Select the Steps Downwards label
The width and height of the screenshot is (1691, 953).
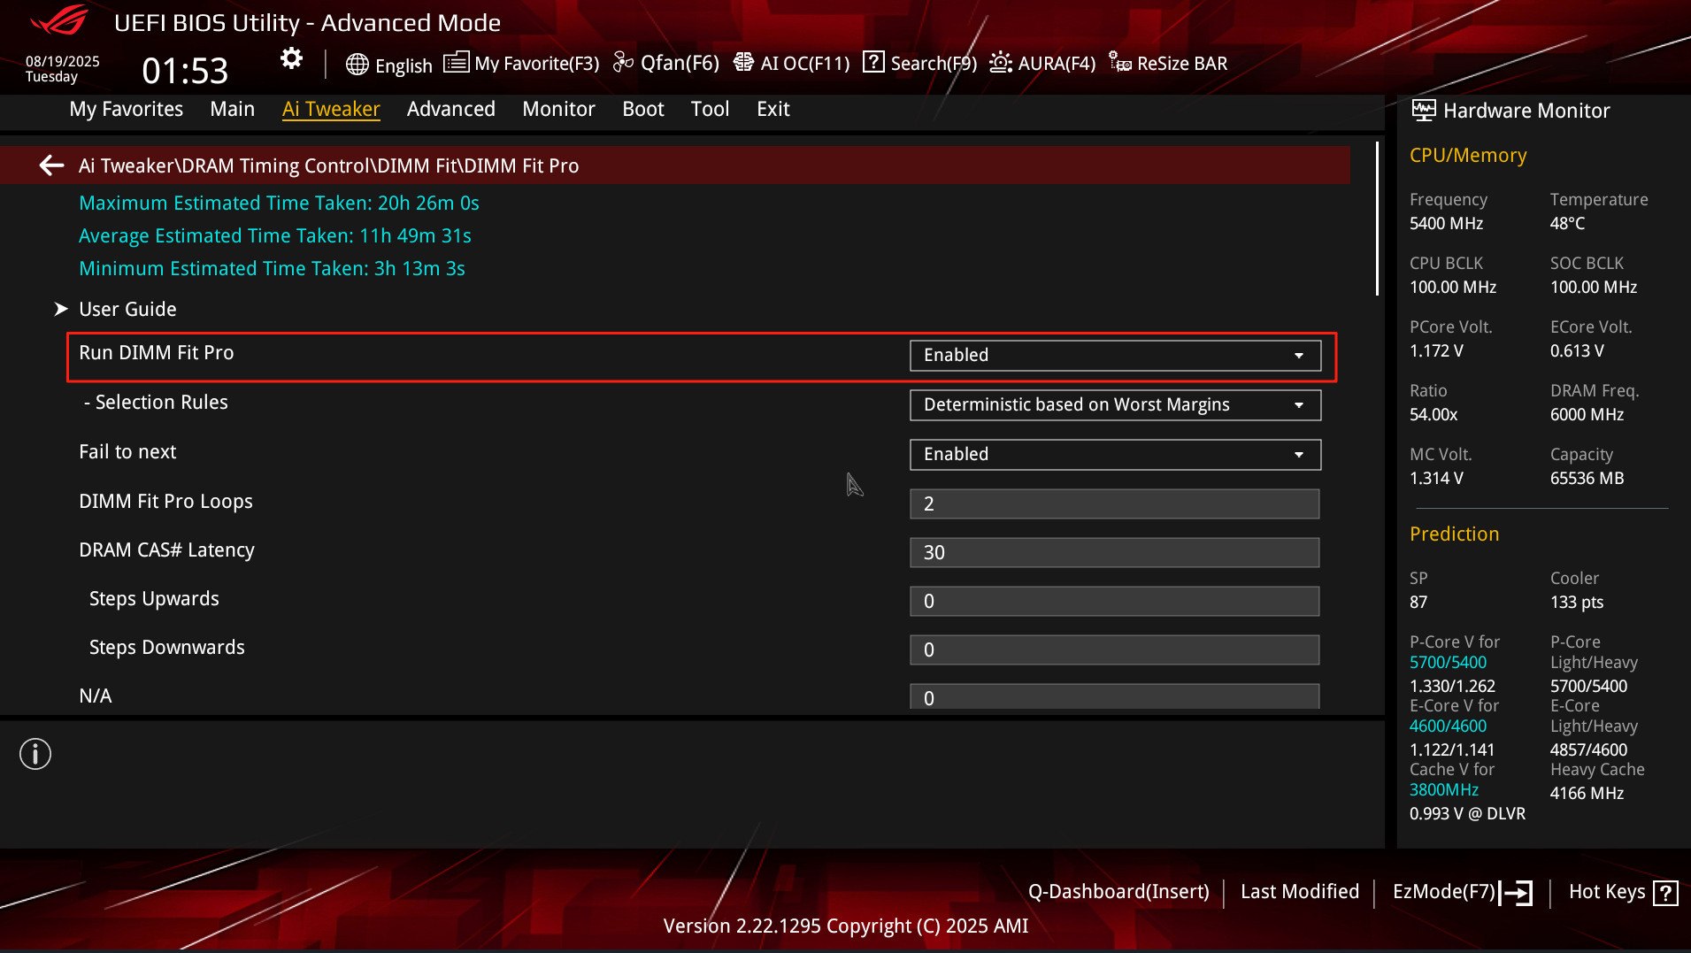click(x=167, y=647)
